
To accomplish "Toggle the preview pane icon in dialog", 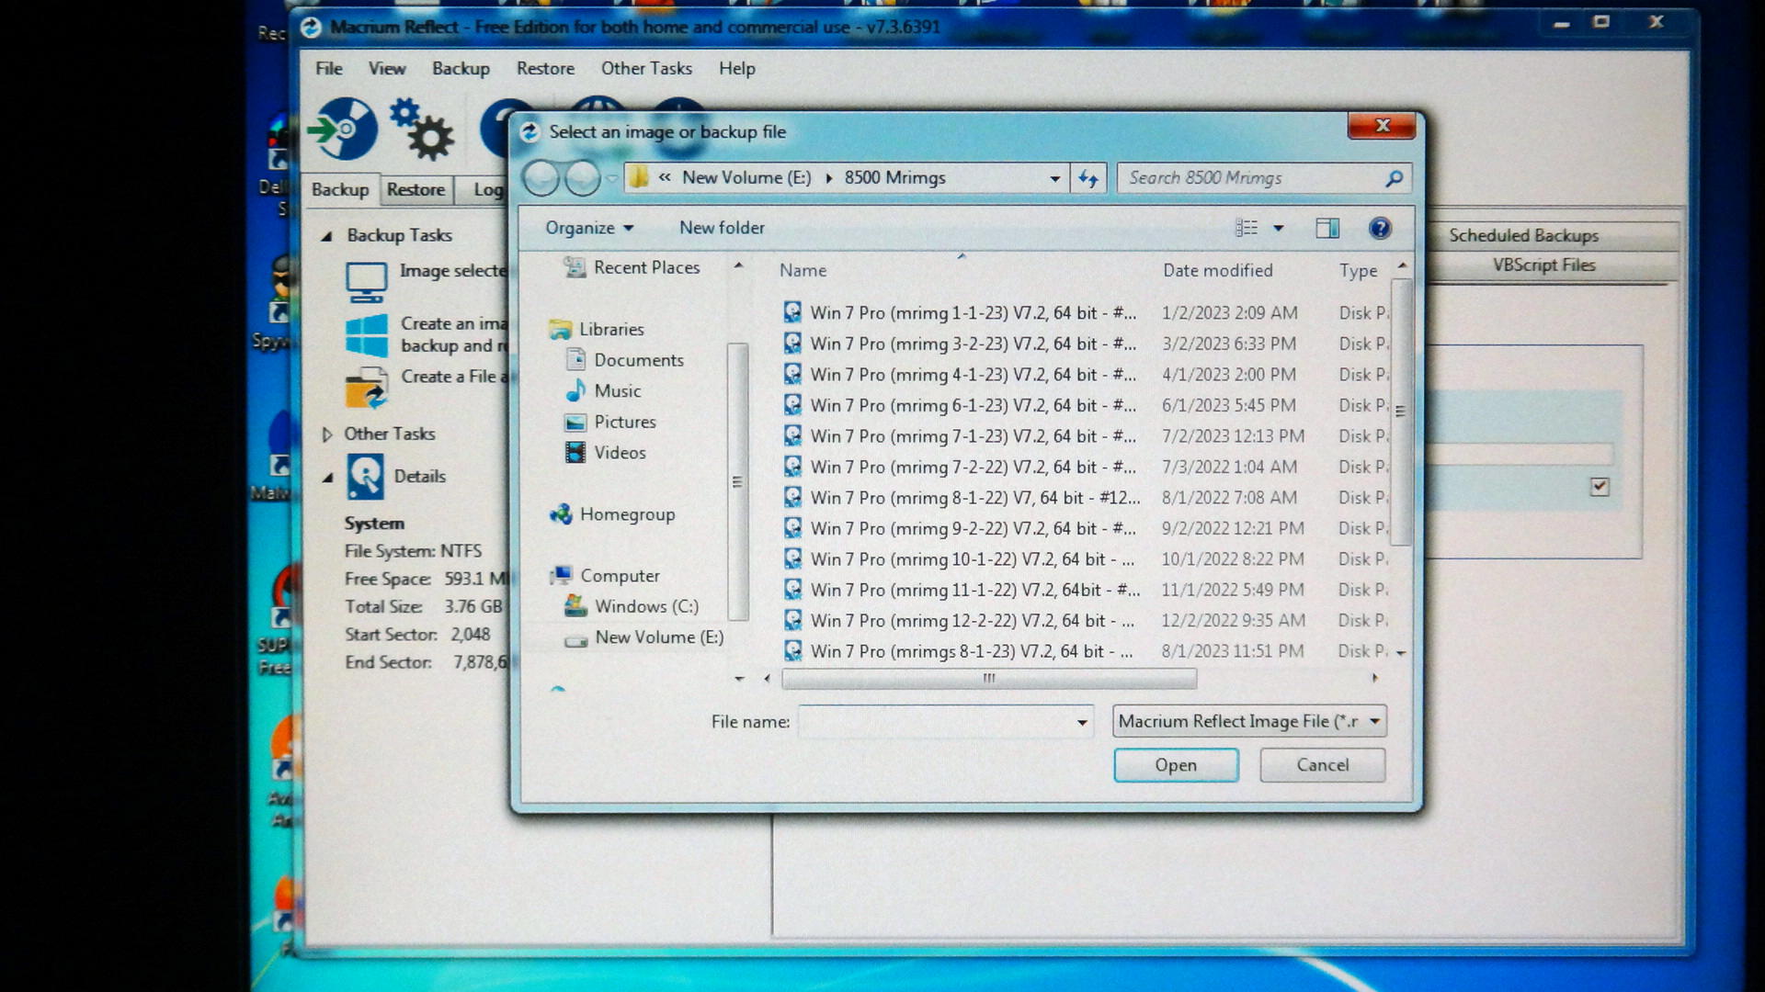I will point(1327,228).
